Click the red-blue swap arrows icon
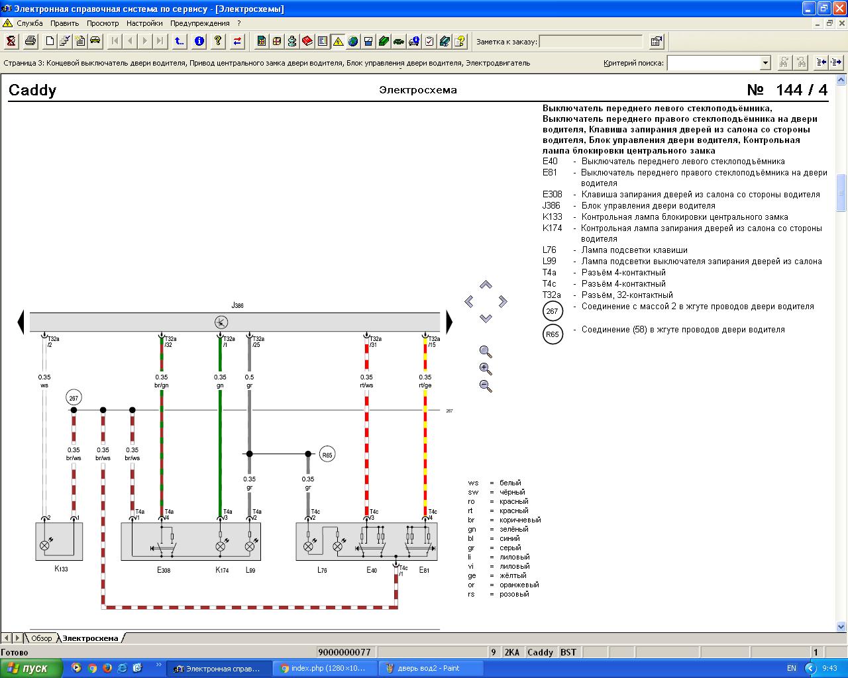848x678 pixels. 237,41
